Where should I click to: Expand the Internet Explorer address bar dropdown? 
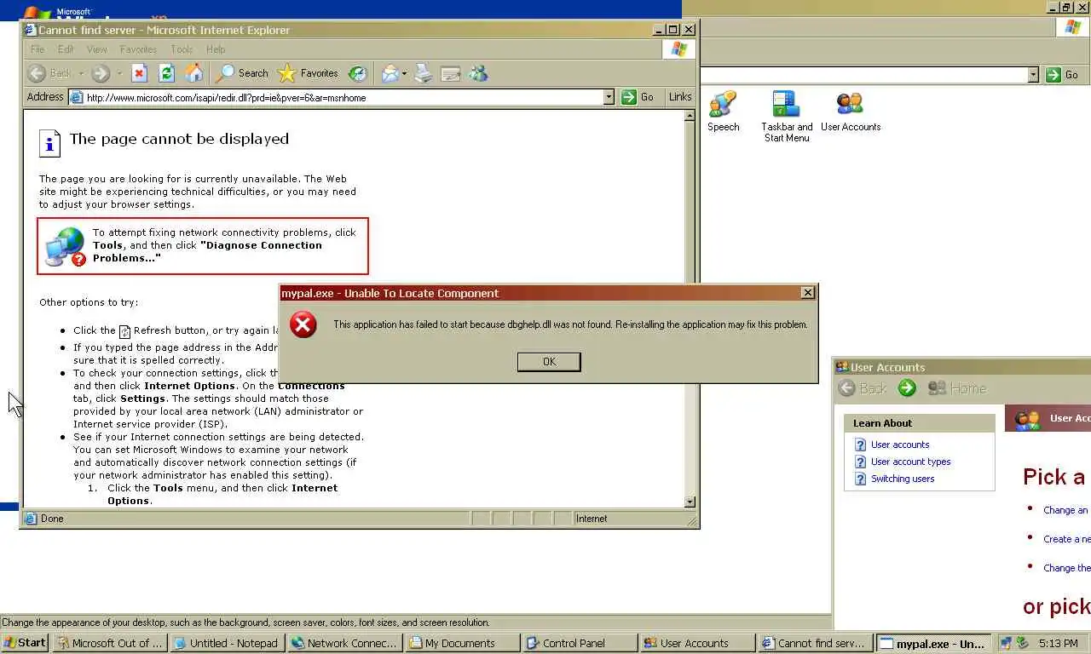(x=609, y=97)
